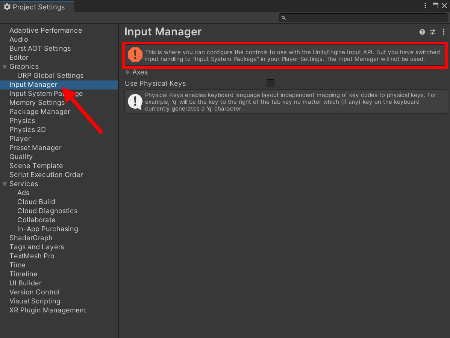Open Preset Manager settings
The height and width of the screenshot is (338, 450).
35,148
